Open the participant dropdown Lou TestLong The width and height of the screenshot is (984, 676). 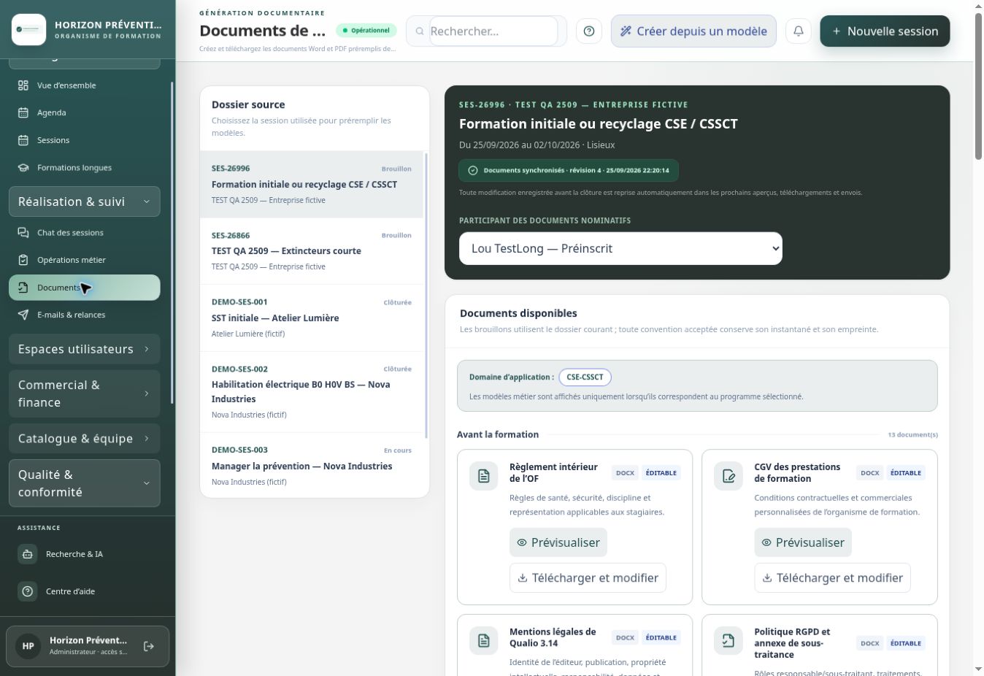tap(620, 249)
